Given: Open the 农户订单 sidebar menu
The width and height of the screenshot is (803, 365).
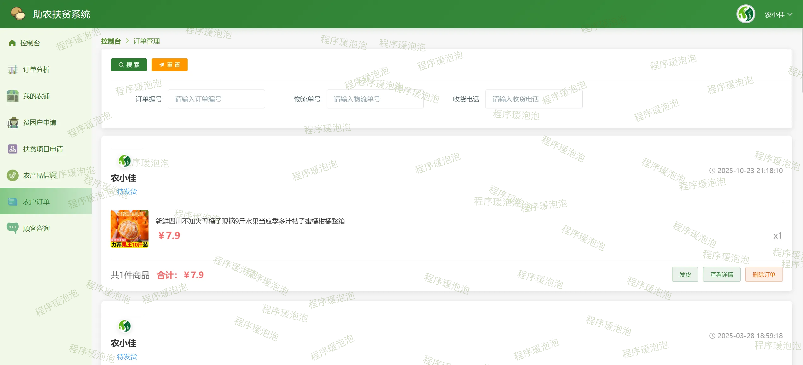Looking at the screenshot, I should pos(36,202).
